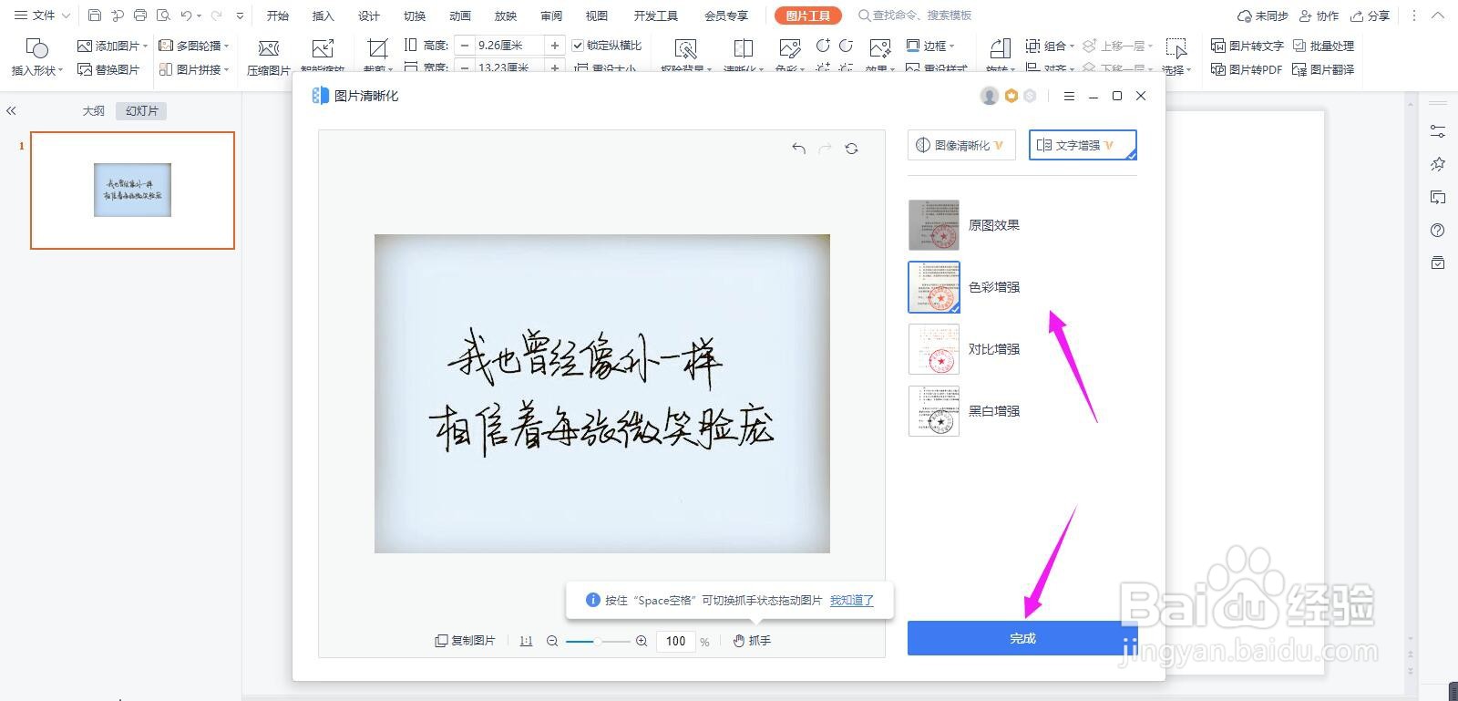Click the Remove Background icon
This screenshot has height=701, width=1458.
[685, 49]
